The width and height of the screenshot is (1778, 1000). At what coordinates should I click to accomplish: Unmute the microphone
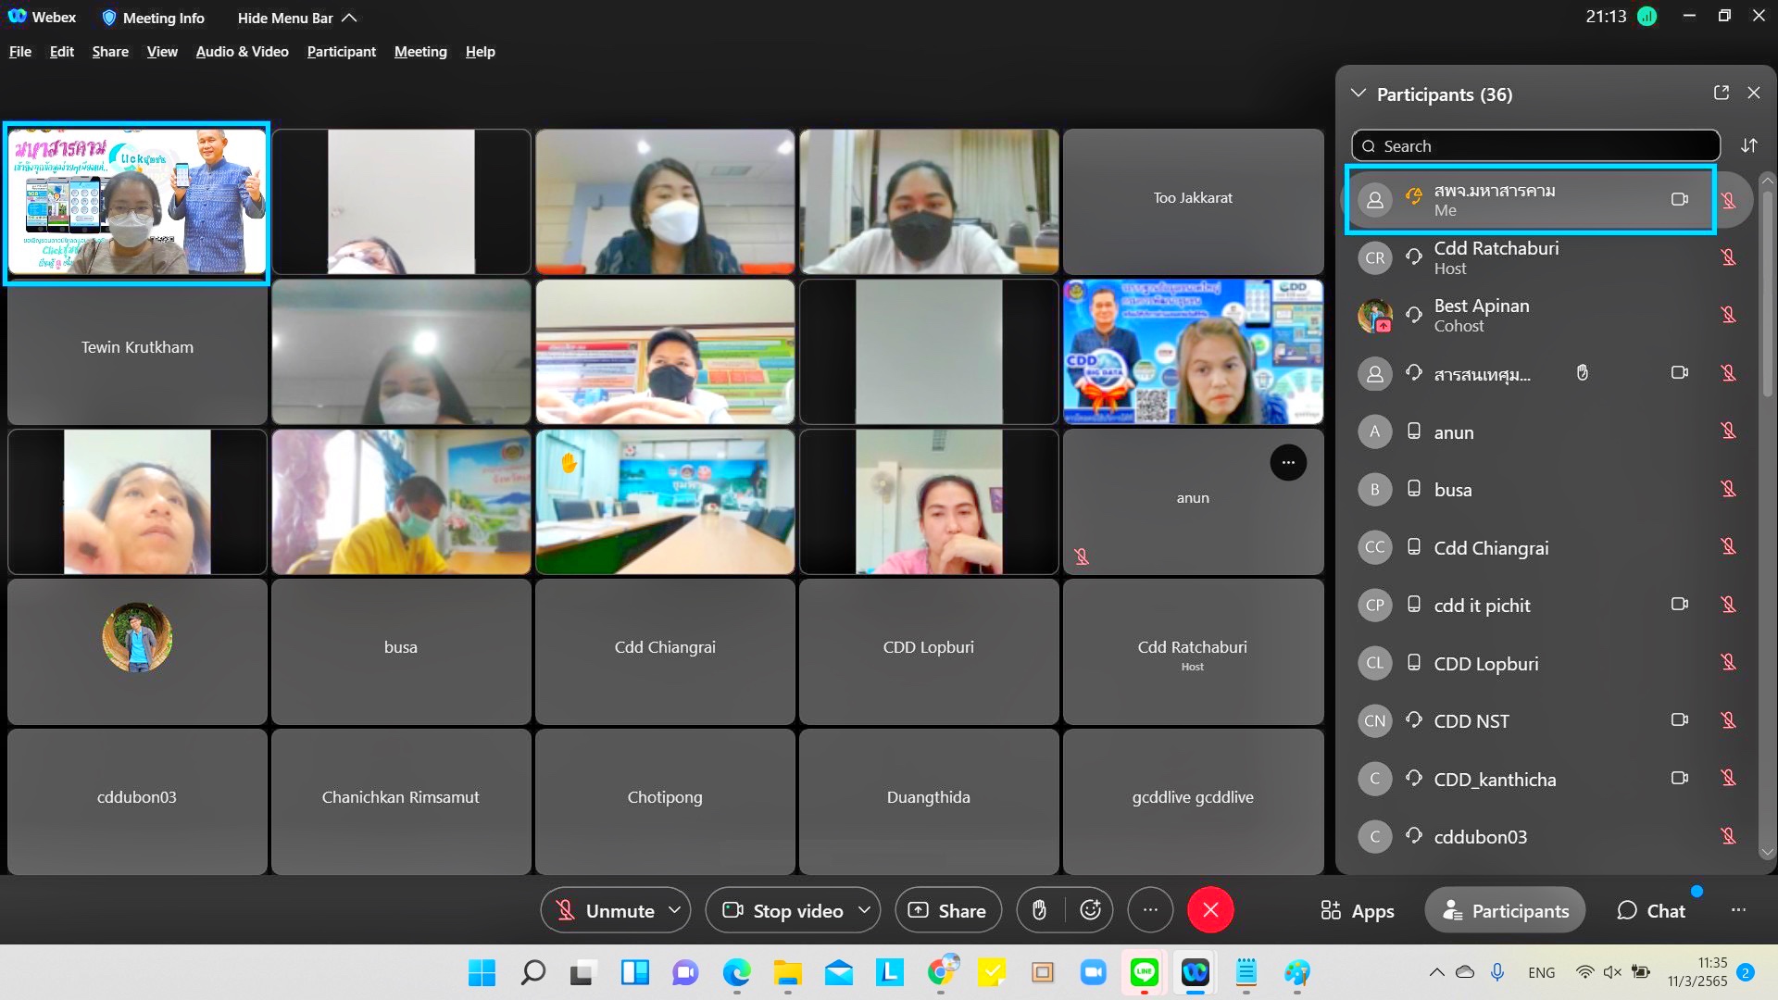606,910
